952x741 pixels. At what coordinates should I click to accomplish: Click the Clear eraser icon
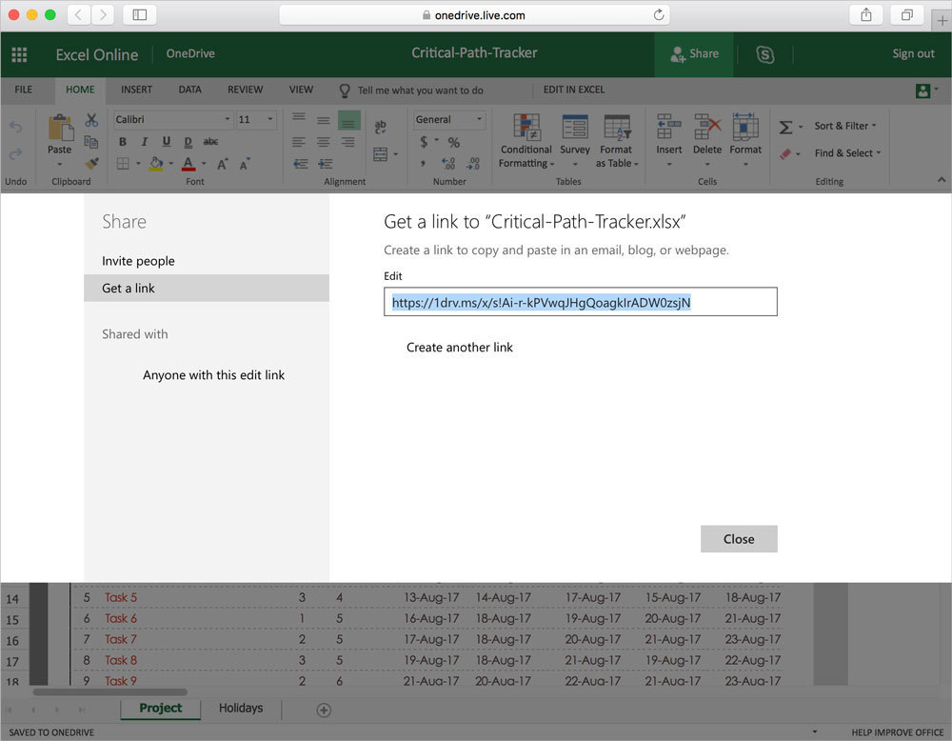[785, 153]
